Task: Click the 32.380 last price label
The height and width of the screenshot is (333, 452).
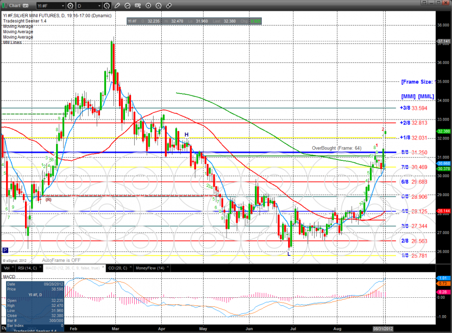Action: (443, 131)
